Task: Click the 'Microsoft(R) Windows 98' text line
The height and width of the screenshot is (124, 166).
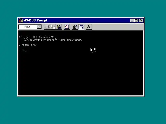Action: click(x=36, y=37)
